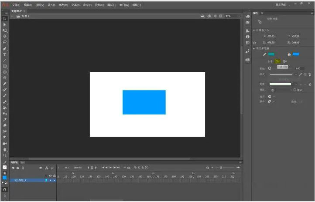Toggle the hinting checkbox beside scale dropdown
This screenshot has height=202, width=315.
[295, 90]
